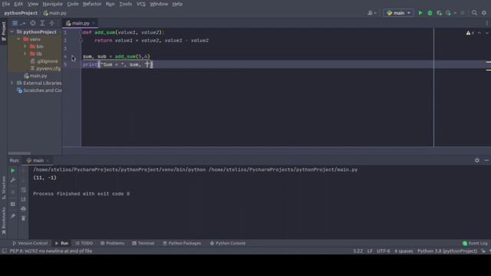
Task: Debug main using the bug icon
Action: coord(430,13)
